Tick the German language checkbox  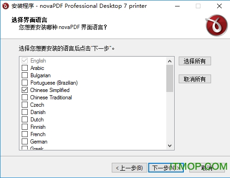click(x=24, y=141)
